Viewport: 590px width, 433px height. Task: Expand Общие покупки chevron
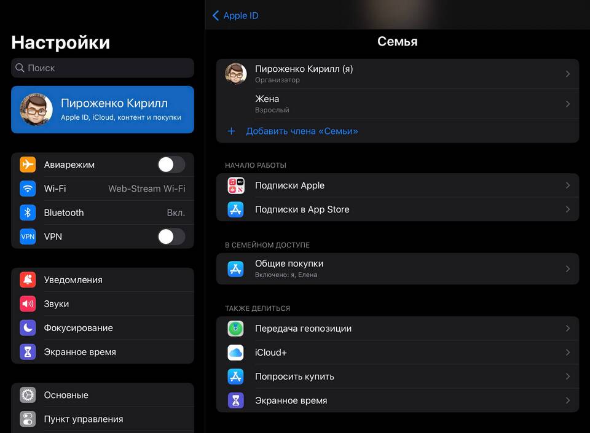click(568, 269)
